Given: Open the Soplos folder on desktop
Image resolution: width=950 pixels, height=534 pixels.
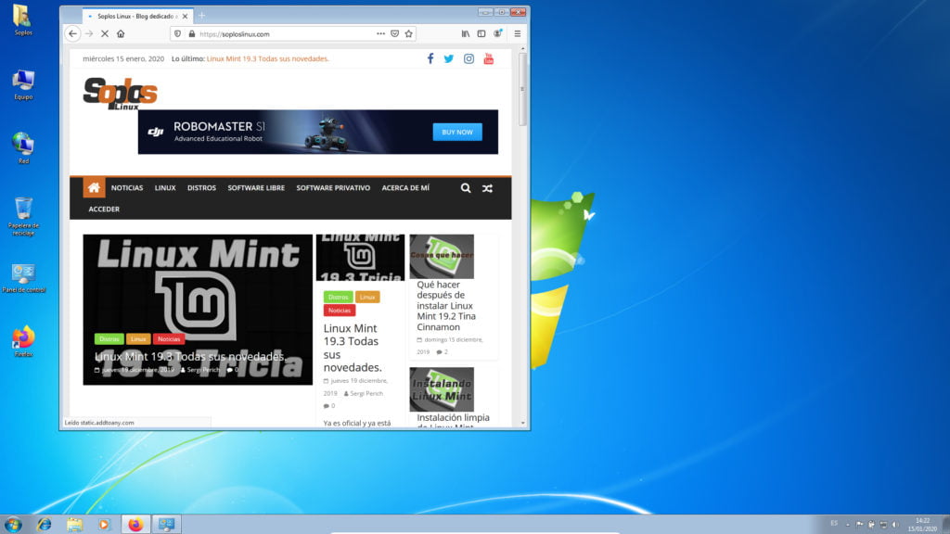Looking at the screenshot, I should [23, 20].
